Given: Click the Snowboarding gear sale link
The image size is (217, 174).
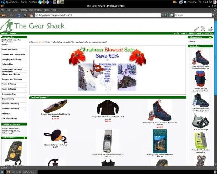Looking at the screenshot, I should tap(107, 64).
